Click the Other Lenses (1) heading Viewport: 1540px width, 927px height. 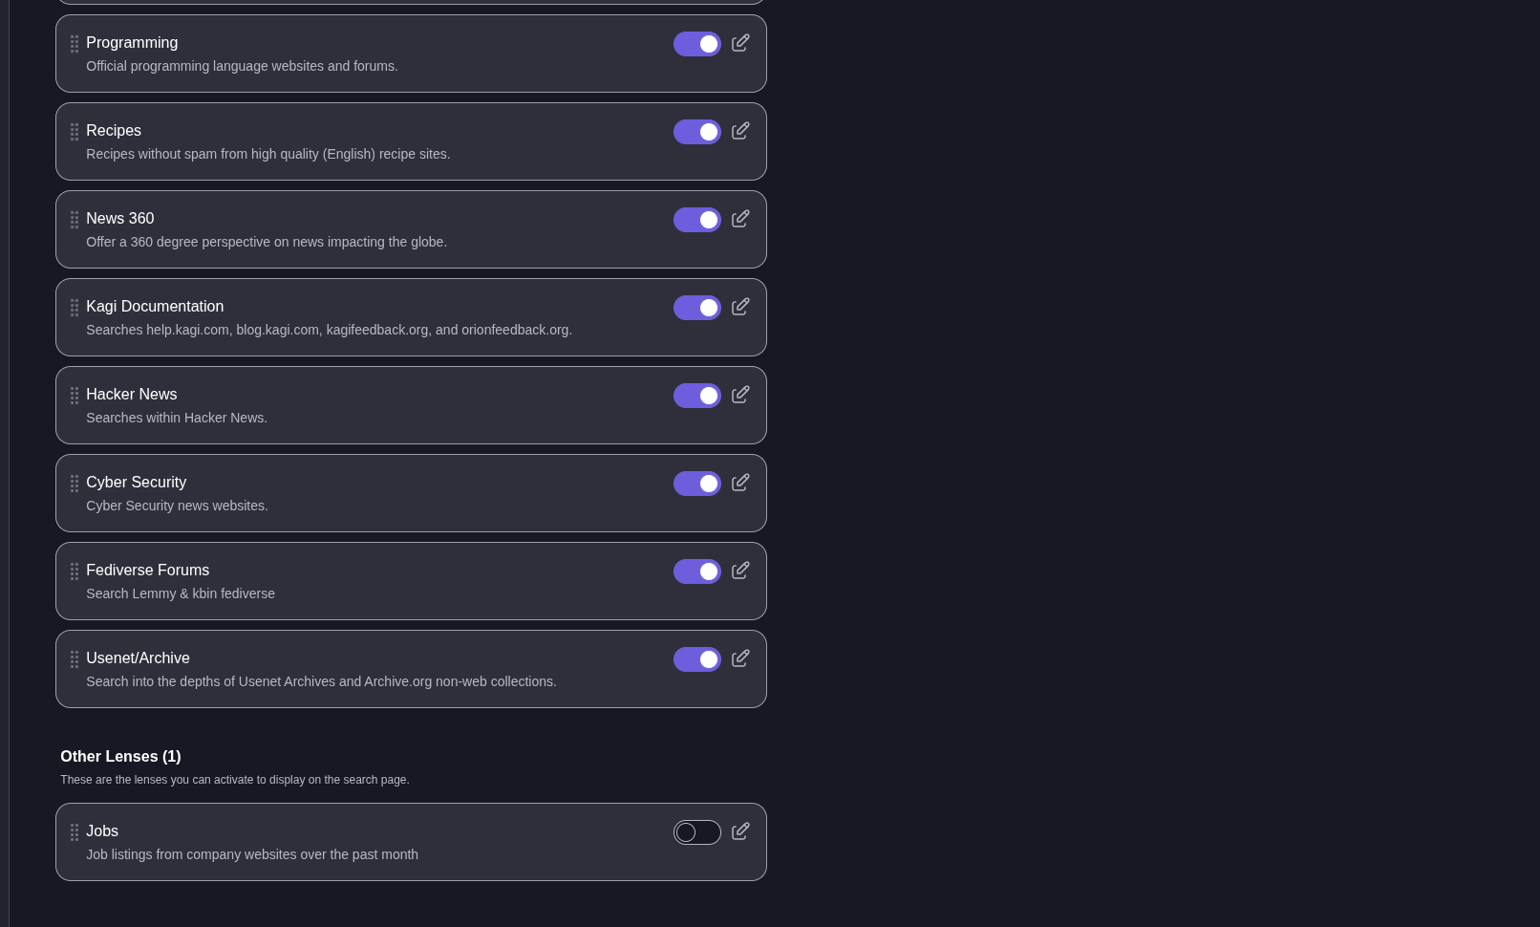pyautogui.click(x=120, y=756)
